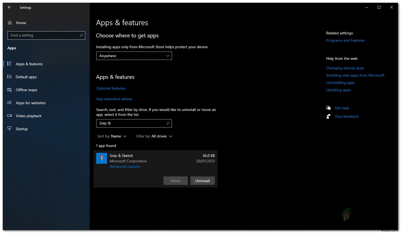Click the Get help chat icon

pyautogui.click(x=328, y=108)
